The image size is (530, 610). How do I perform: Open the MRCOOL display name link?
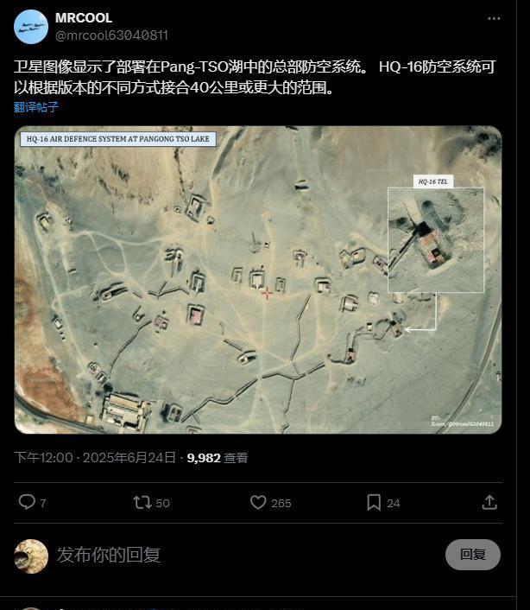coord(84,18)
